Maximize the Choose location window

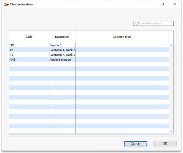(162, 4)
